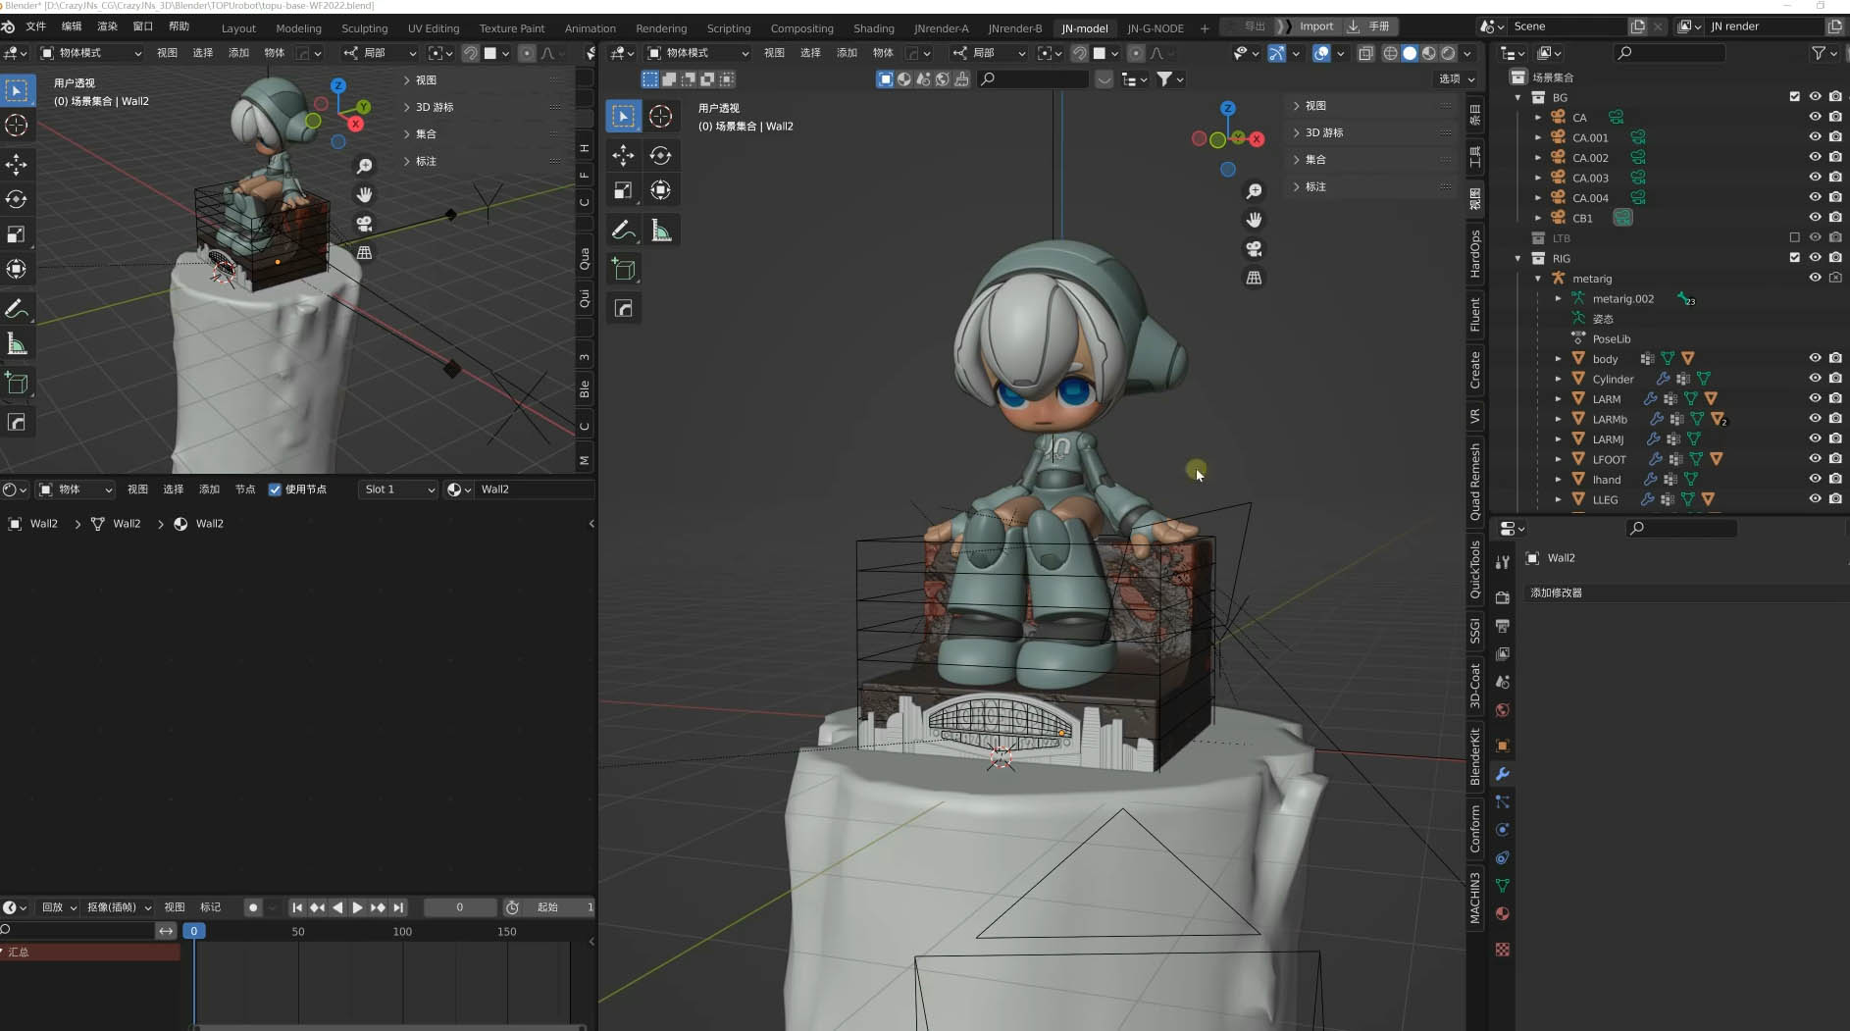Hide the body object in outliner
This screenshot has height=1031, width=1850.
(x=1815, y=359)
